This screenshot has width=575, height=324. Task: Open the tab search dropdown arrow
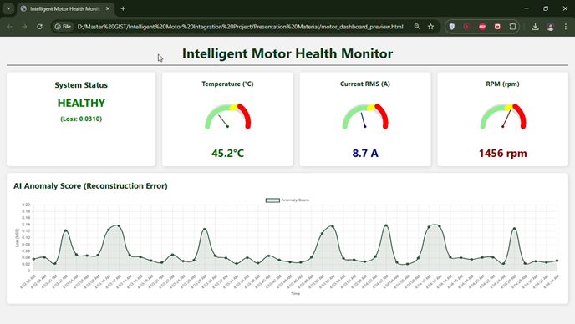point(8,8)
